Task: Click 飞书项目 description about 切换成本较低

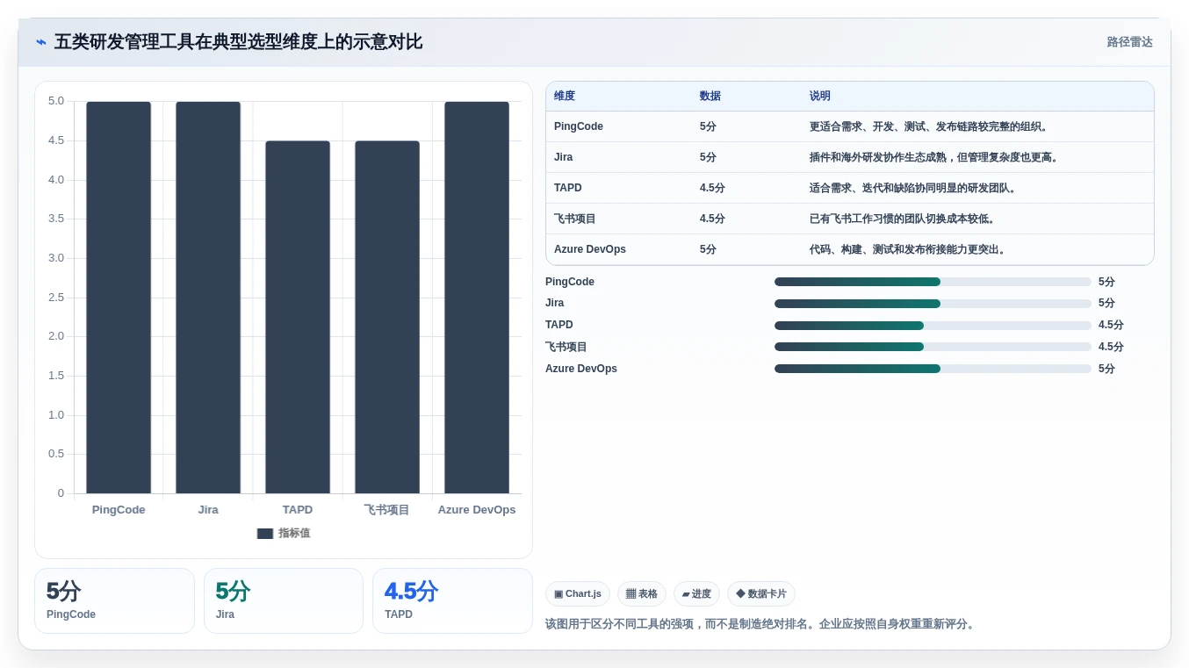Action: tap(903, 219)
